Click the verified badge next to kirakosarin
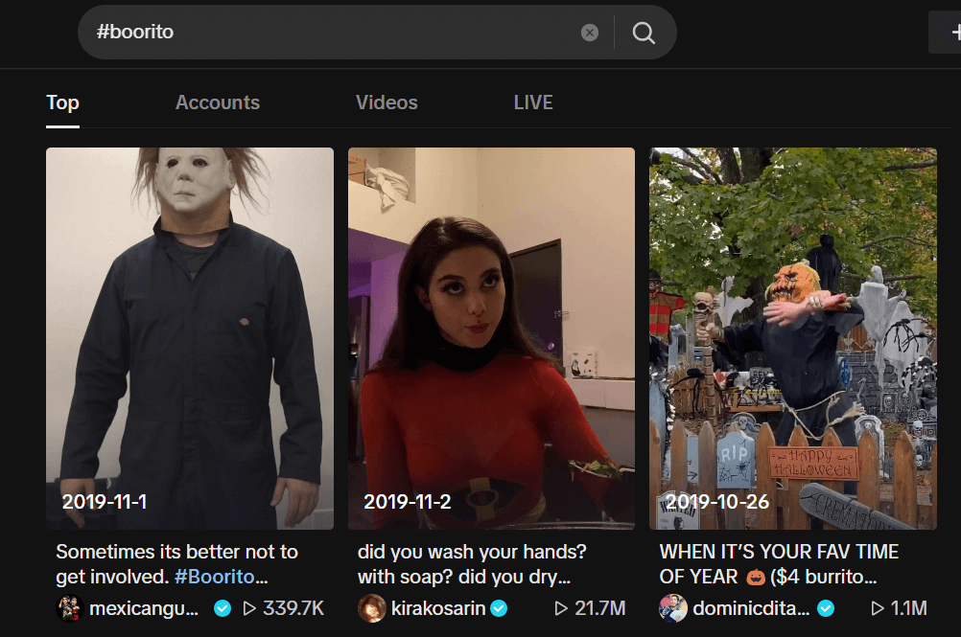This screenshot has width=961, height=637. tap(499, 608)
